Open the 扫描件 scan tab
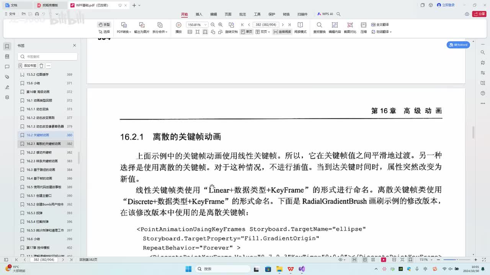 pyautogui.click(x=302, y=14)
